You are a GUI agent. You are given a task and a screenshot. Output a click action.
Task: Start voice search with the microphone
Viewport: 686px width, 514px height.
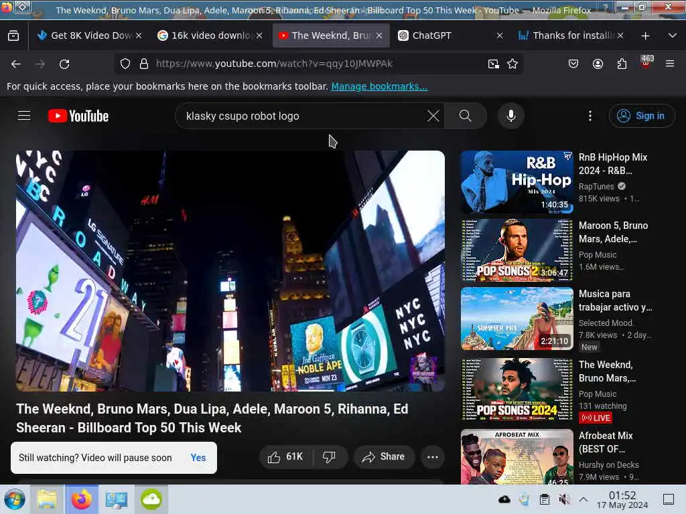click(x=510, y=116)
